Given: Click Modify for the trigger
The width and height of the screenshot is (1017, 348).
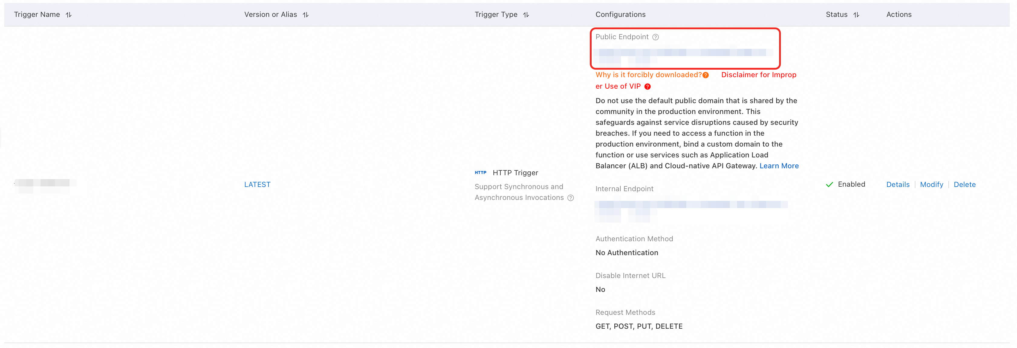Looking at the screenshot, I should click(x=931, y=184).
